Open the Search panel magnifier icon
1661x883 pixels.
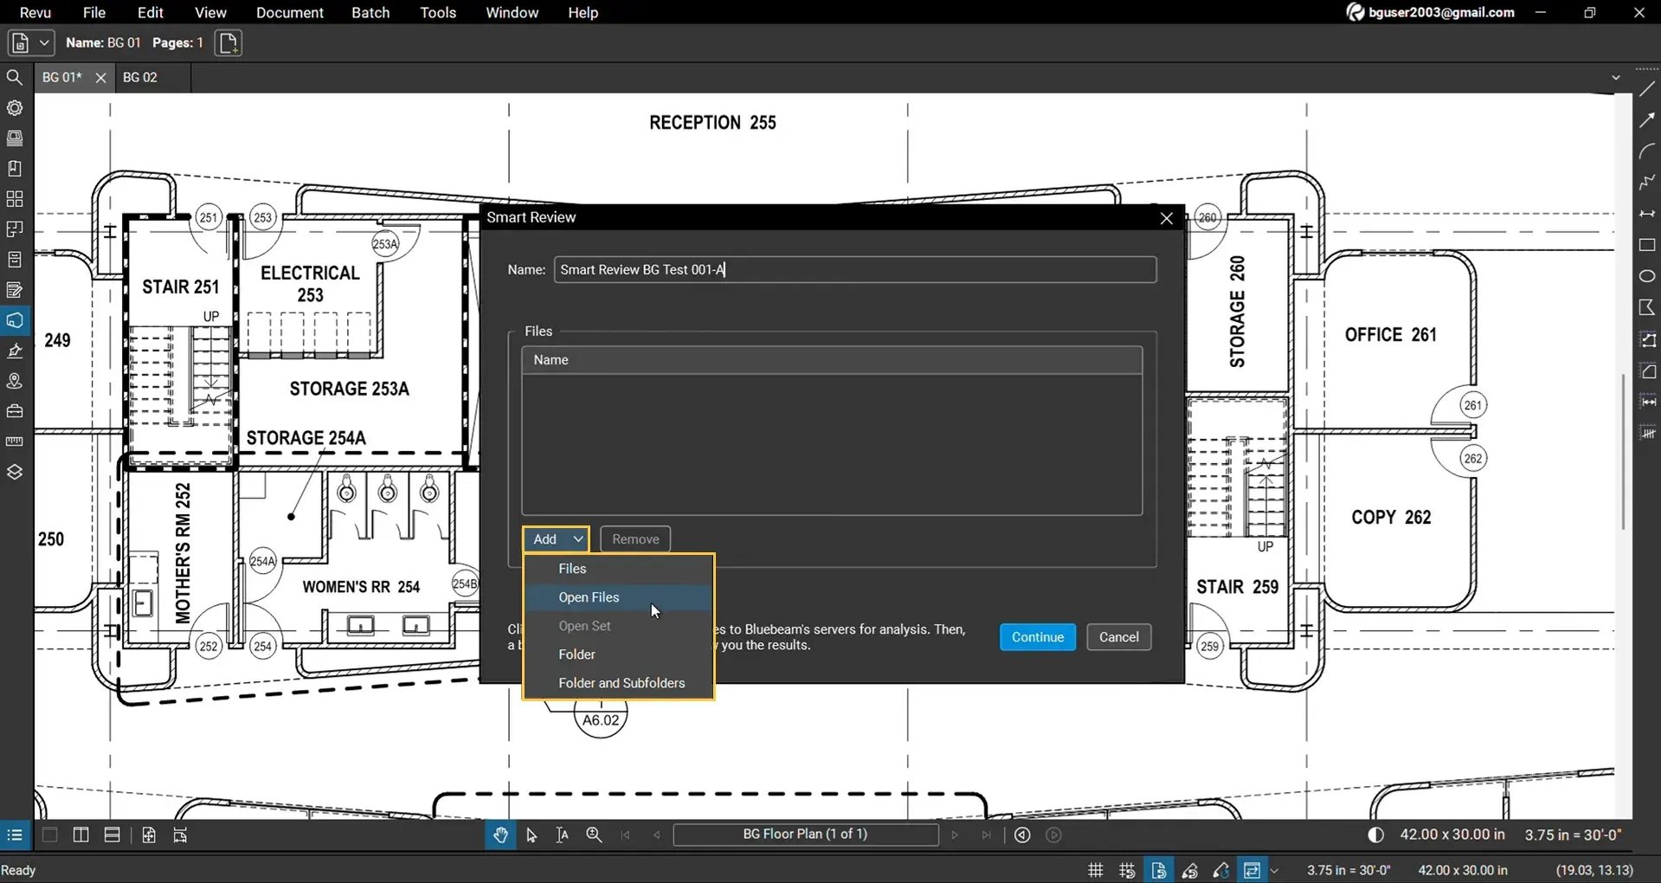(15, 78)
